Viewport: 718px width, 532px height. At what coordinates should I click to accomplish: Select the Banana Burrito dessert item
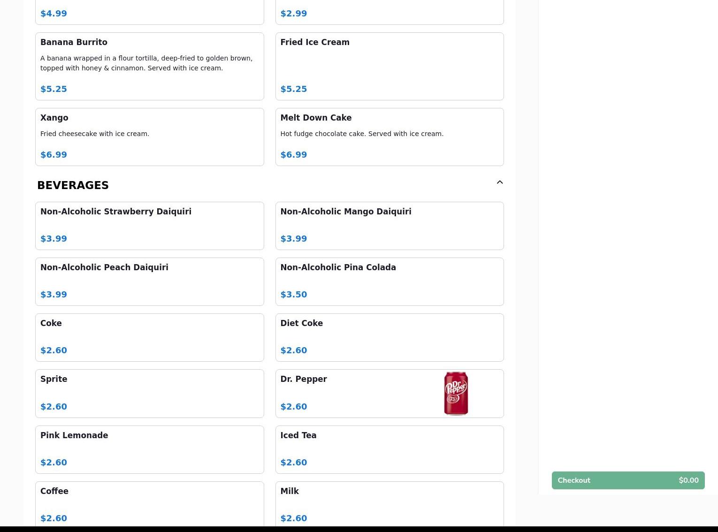(149, 66)
